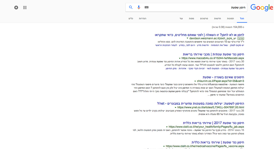
Task: Open sitelink יש מקום לספק
Action: (237, 45)
